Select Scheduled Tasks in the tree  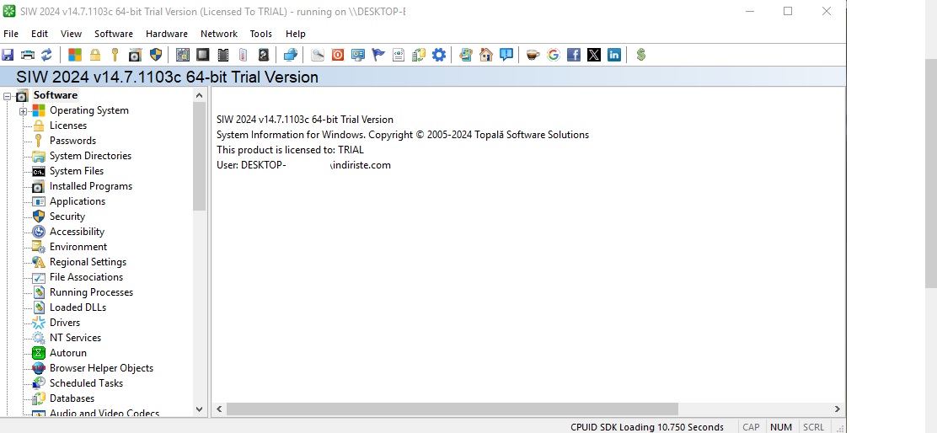coord(86,382)
